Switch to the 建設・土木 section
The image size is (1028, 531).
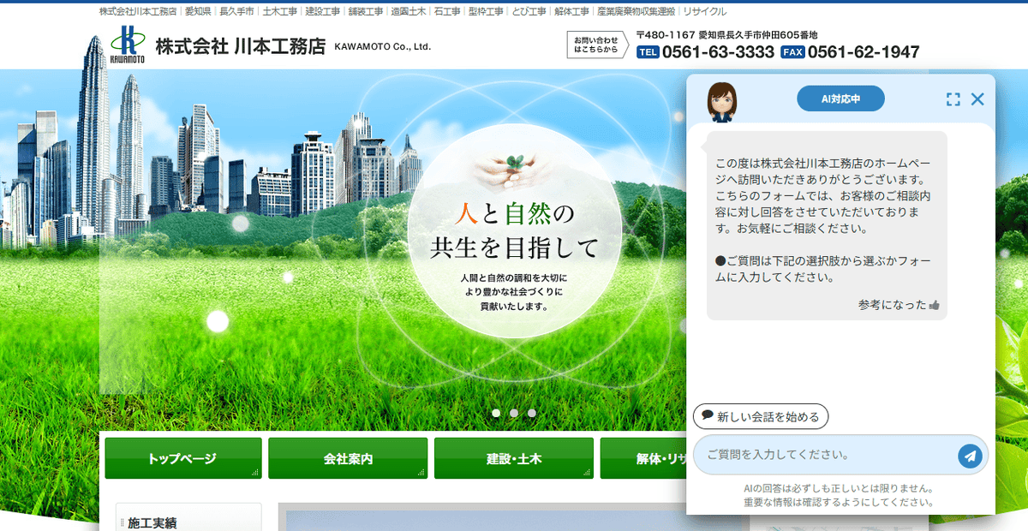[x=513, y=458]
